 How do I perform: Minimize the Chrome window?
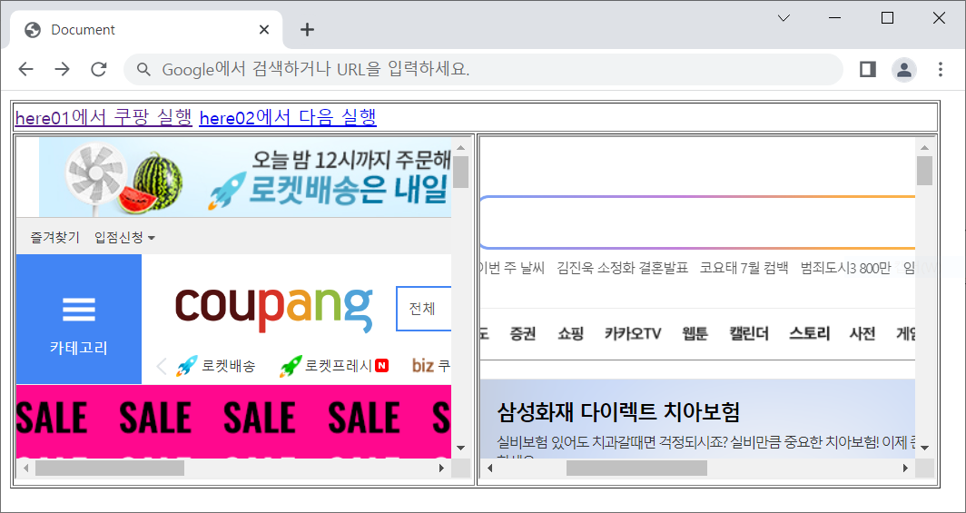[x=835, y=18]
